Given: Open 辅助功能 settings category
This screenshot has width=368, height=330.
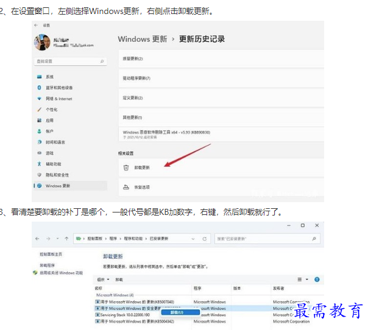Looking at the screenshot, I should click(x=53, y=164).
